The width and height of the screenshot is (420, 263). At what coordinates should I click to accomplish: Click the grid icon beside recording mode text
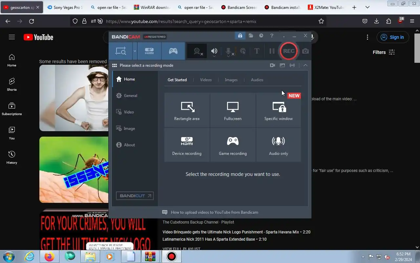click(115, 65)
